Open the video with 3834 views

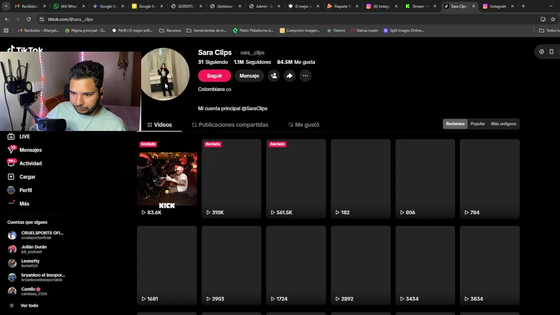point(490,265)
